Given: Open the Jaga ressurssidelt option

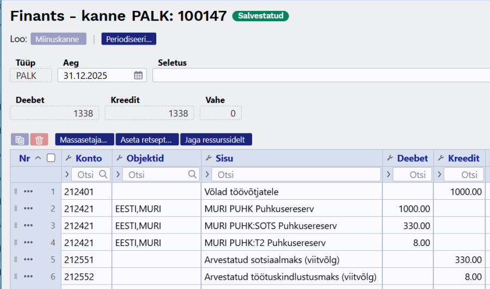Looking at the screenshot, I should pos(216,140).
